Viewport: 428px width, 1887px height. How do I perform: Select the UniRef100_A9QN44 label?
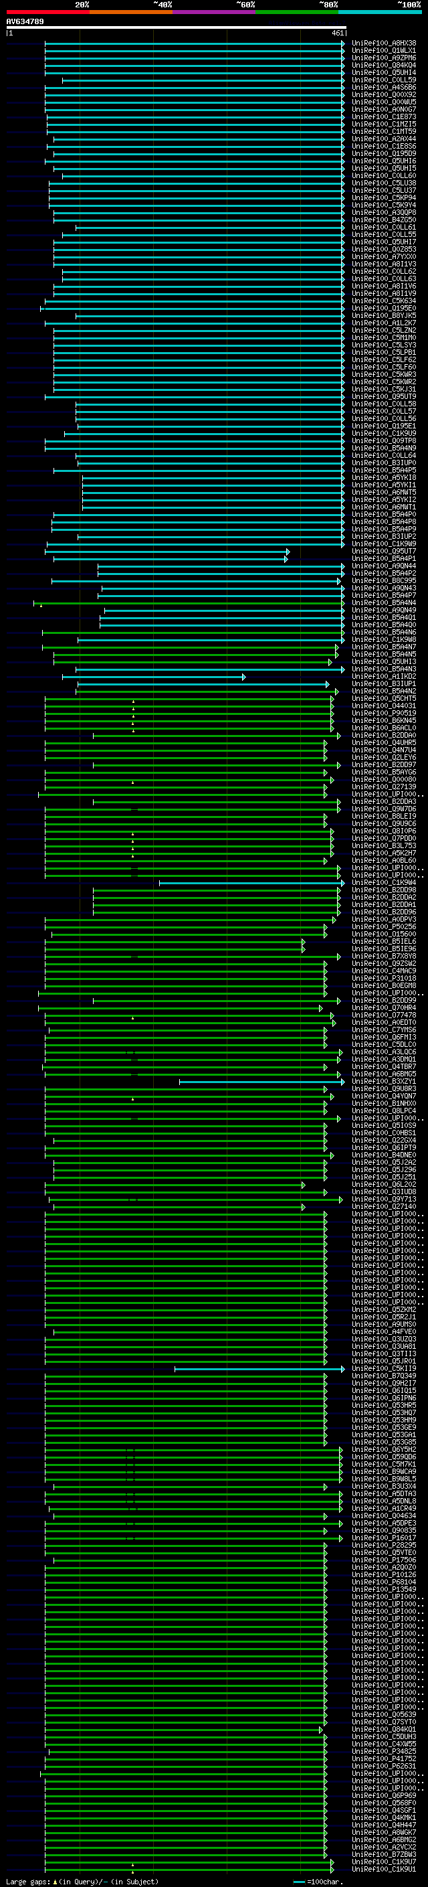pos(384,566)
